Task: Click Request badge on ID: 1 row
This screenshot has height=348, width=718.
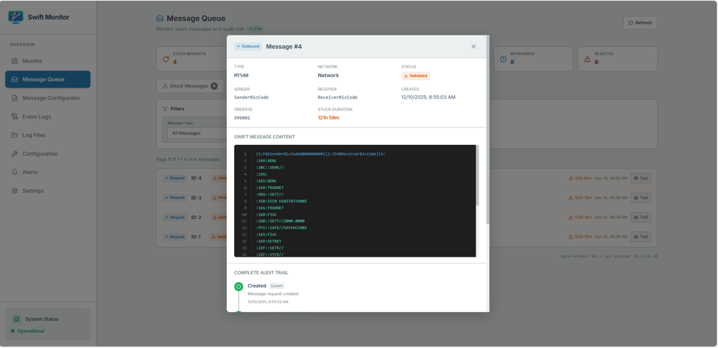Action: (x=175, y=237)
